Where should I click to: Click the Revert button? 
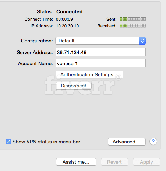coord(114,162)
